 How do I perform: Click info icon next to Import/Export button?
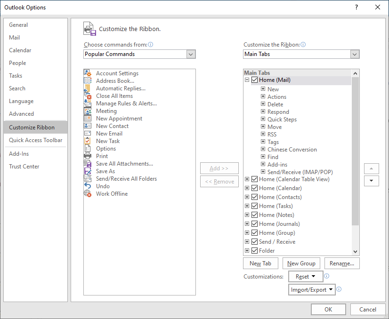(339, 289)
